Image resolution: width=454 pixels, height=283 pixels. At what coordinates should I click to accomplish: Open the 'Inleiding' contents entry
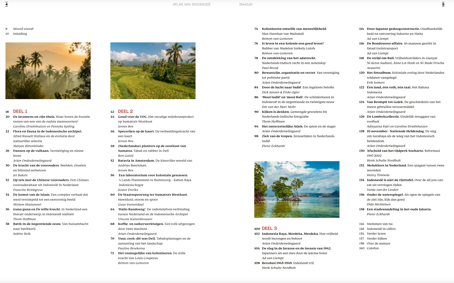pos(20,34)
